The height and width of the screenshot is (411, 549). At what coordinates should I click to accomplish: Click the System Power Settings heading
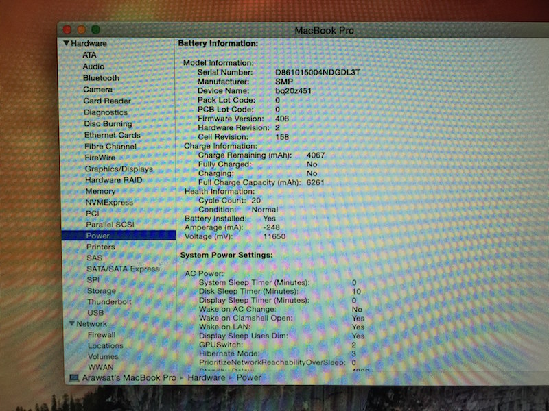point(226,255)
